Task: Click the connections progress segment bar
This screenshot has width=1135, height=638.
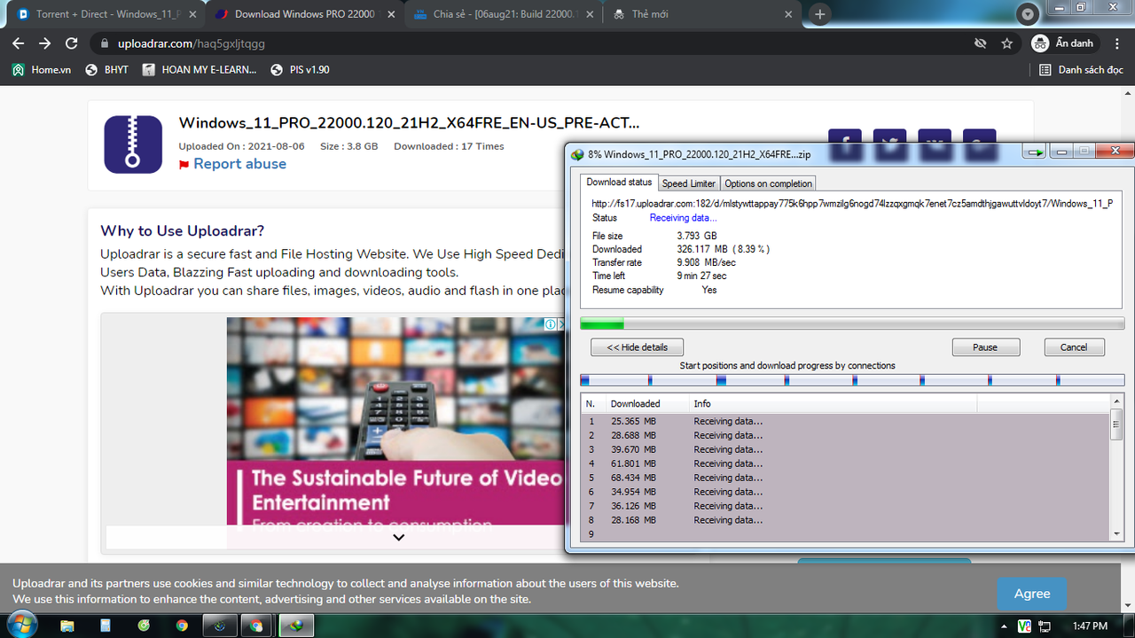Action: click(852, 380)
